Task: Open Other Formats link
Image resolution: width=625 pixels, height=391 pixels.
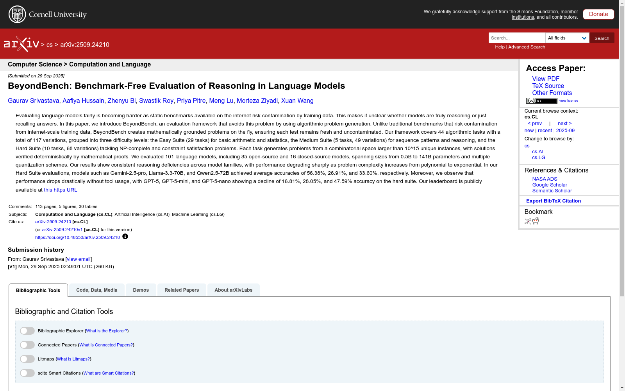Action: 552,93
